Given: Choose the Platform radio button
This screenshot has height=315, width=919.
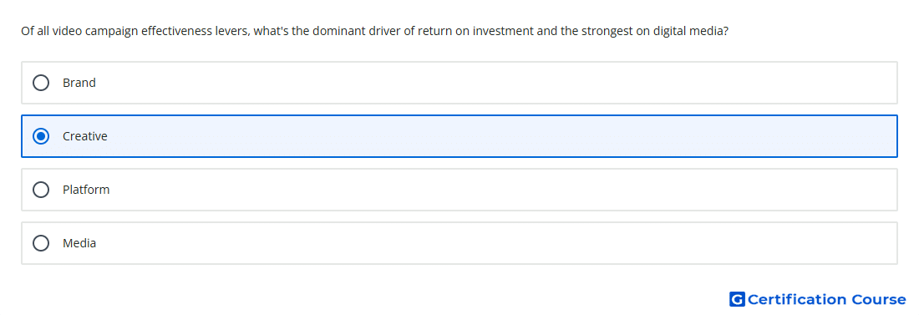Looking at the screenshot, I should point(41,190).
